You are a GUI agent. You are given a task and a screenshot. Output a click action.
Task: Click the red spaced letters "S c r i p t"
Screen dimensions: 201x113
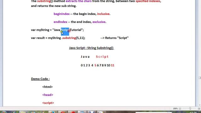click(102, 56)
